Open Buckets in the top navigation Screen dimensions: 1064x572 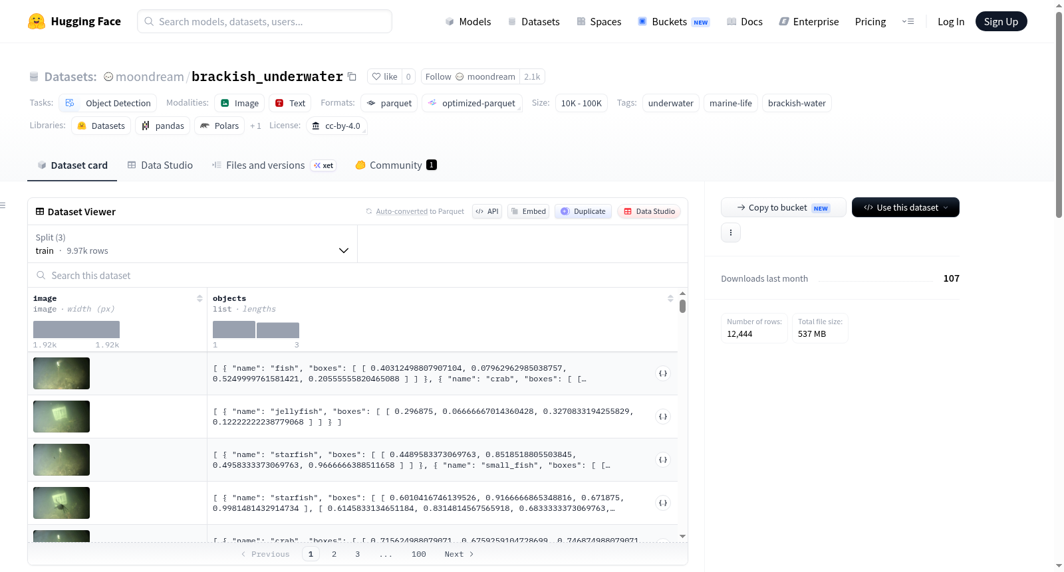point(674,21)
